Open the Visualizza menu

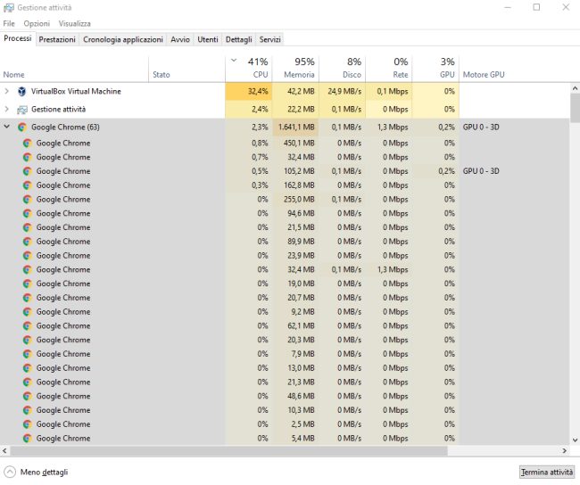[74, 24]
